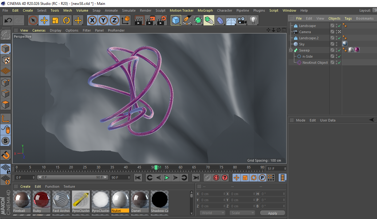Go to start of animation
Image resolution: width=377 pixels, height=219 pixels.
click(138, 178)
